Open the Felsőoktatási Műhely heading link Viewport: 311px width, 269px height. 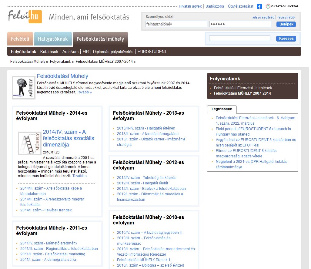[62, 76]
